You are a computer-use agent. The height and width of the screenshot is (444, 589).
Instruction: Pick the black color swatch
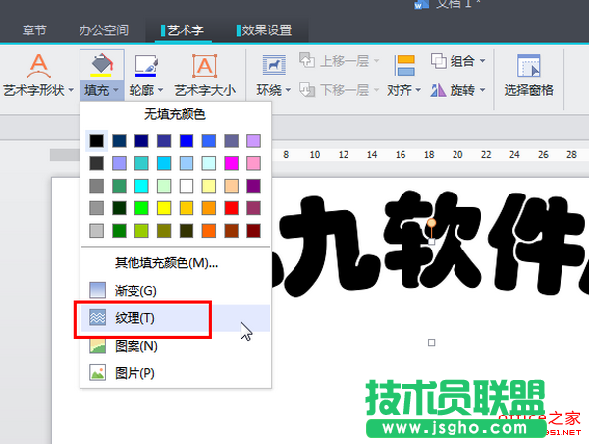(x=97, y=140)
